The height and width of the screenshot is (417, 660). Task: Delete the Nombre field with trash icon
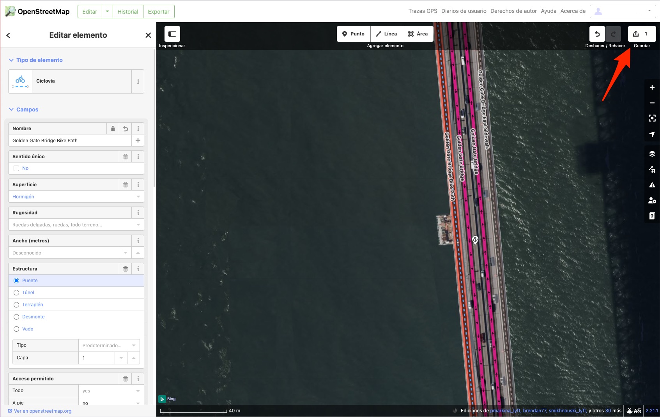pos(113,129)
